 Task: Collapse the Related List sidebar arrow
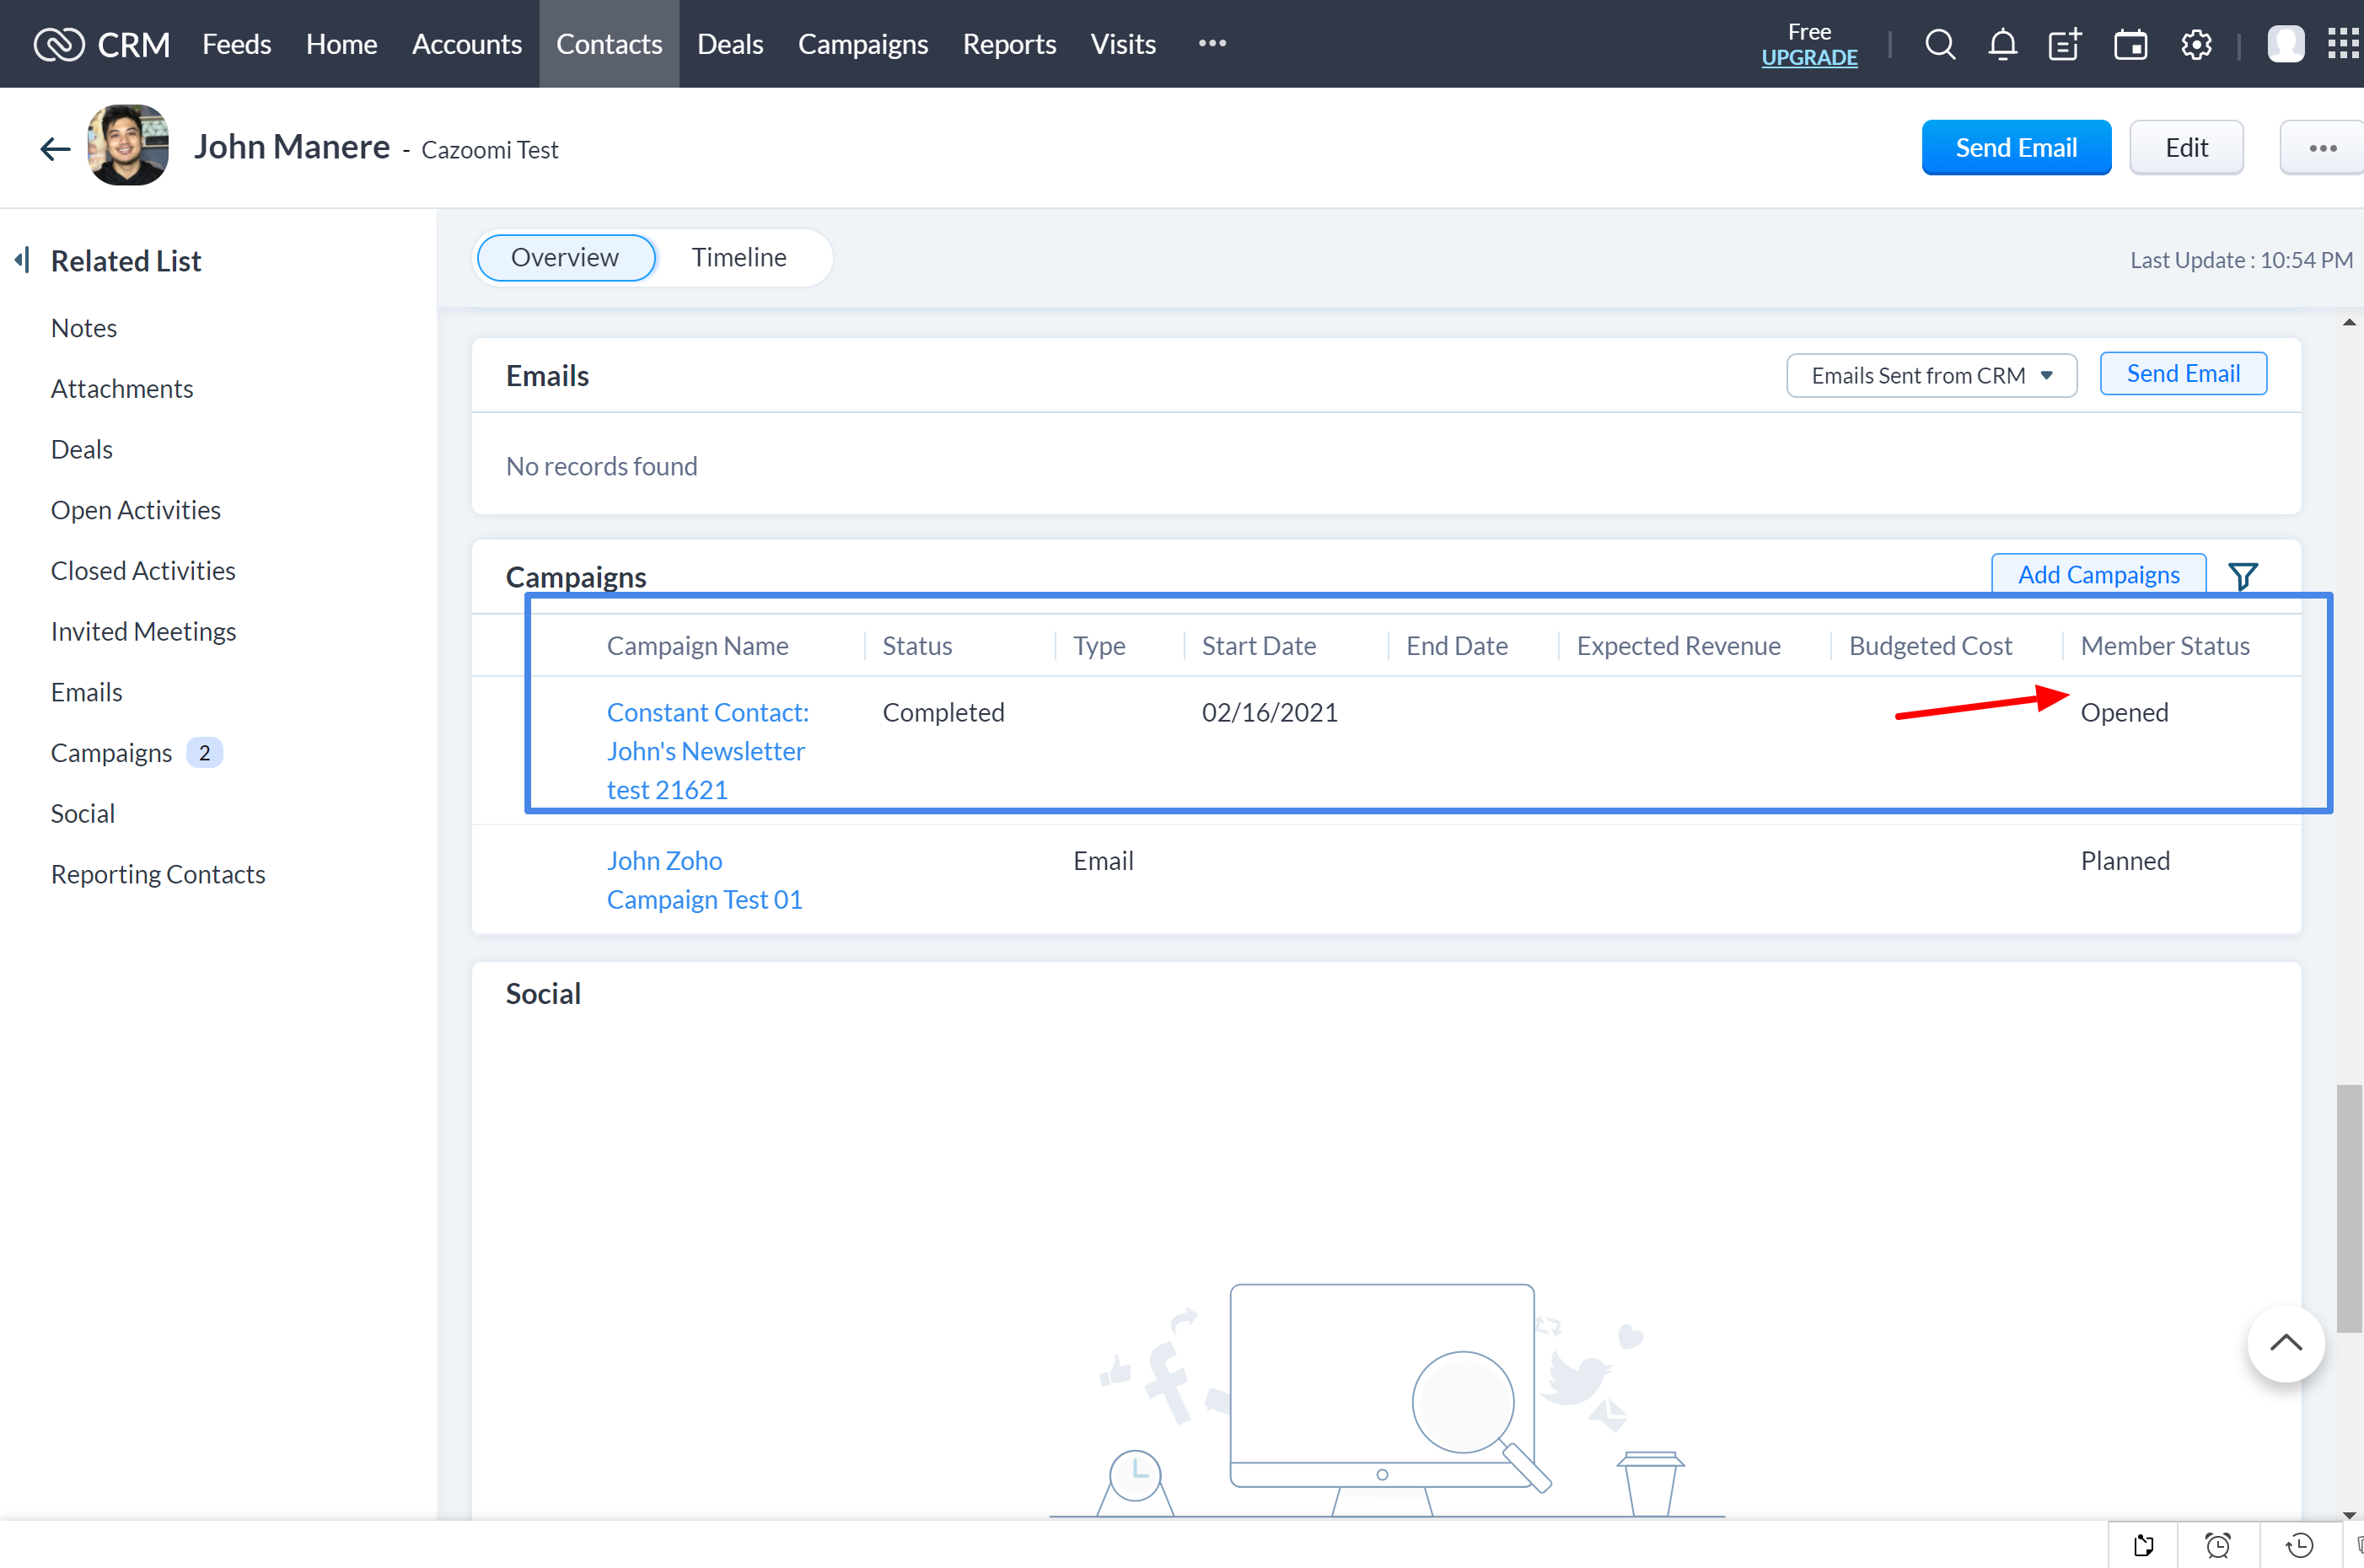[x=22, y=260]
